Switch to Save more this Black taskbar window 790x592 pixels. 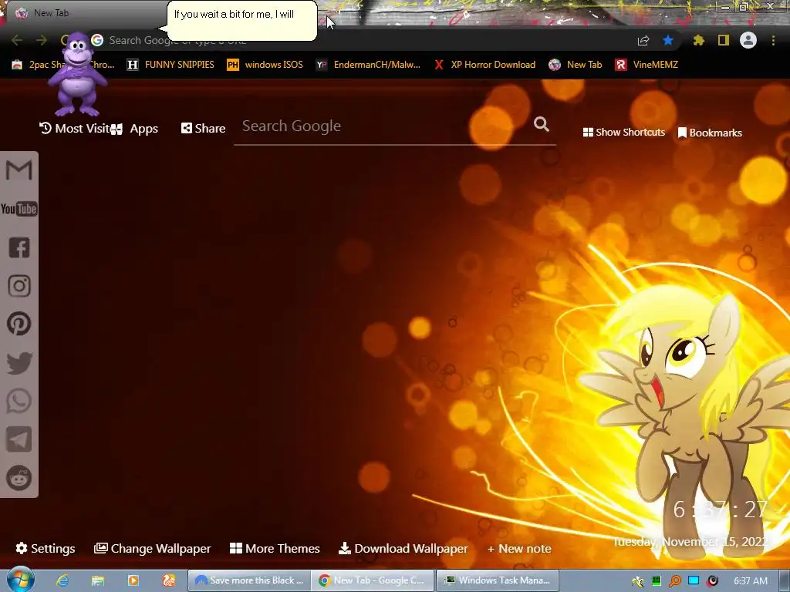click(249, 580)
